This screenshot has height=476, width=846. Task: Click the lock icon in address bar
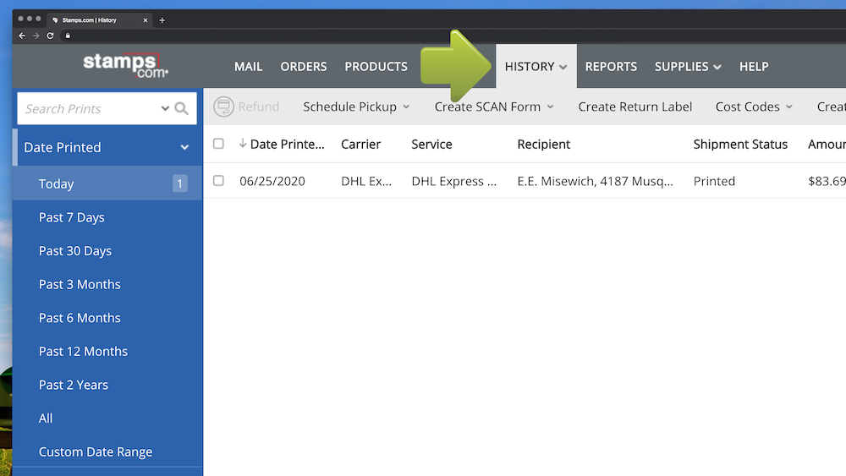(x=68, y=36)
